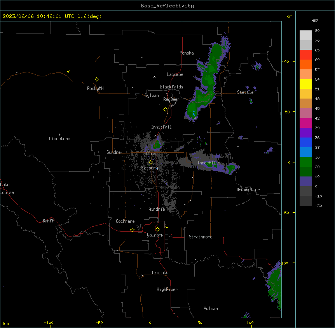Click the Olds city label
The height and width of the screenshot is (328, 335).
pyautogui.click(x=151, y=153)
